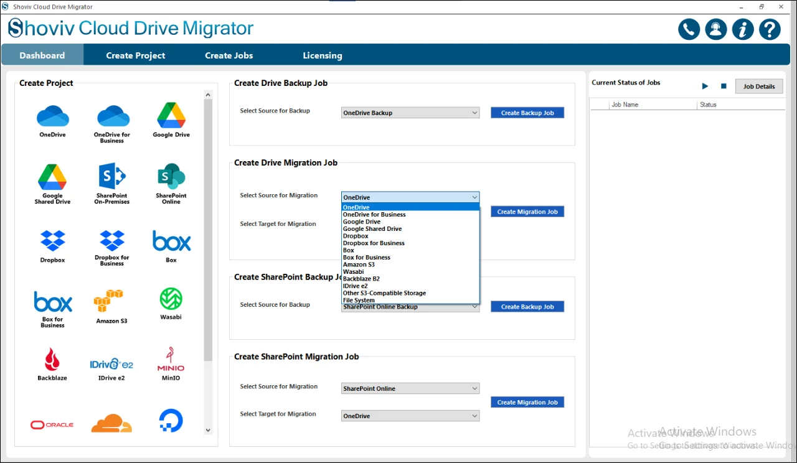Click Create Backup Job for SharePoint Backup
The height and width of the screenshot is (463, 797).
[527, 306]
